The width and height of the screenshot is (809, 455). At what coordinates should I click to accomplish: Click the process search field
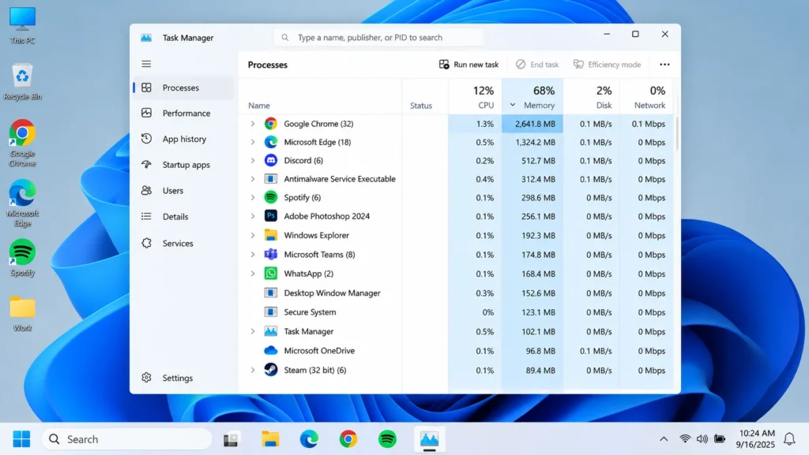378,38
